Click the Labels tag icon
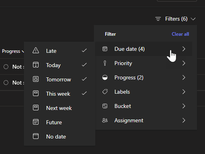The image size is (205, 154). [x=105, y=92]
